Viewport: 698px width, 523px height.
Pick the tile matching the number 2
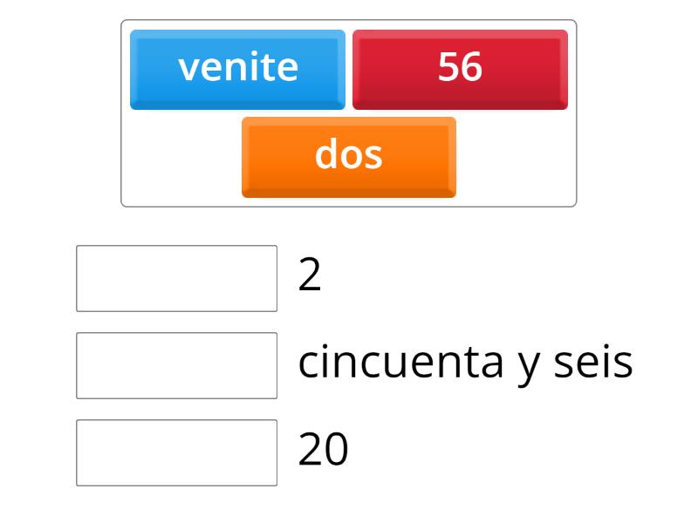tap(348, 157)
